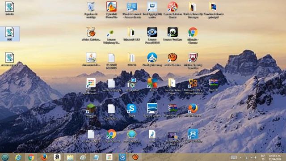The height and width of the screenshot is (161, 286).
Task: Open File Explorer from the taskbar
Action: point(70,157)
